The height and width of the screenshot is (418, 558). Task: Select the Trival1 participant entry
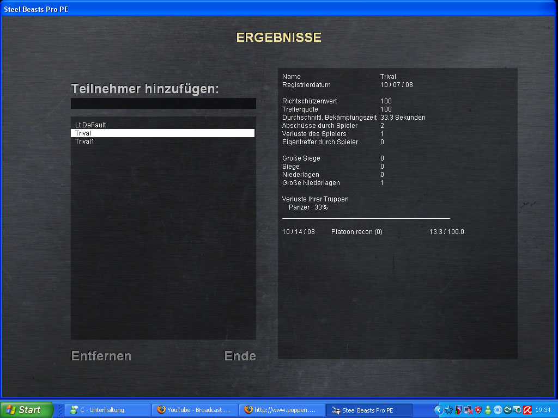tap(85, 142)
